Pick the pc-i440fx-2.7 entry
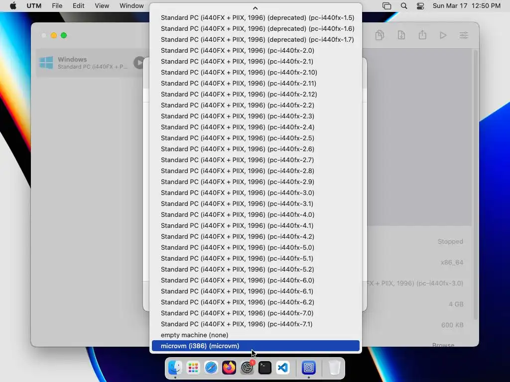Viewport: 510px width, 382px height. click(x=255, y=160)
